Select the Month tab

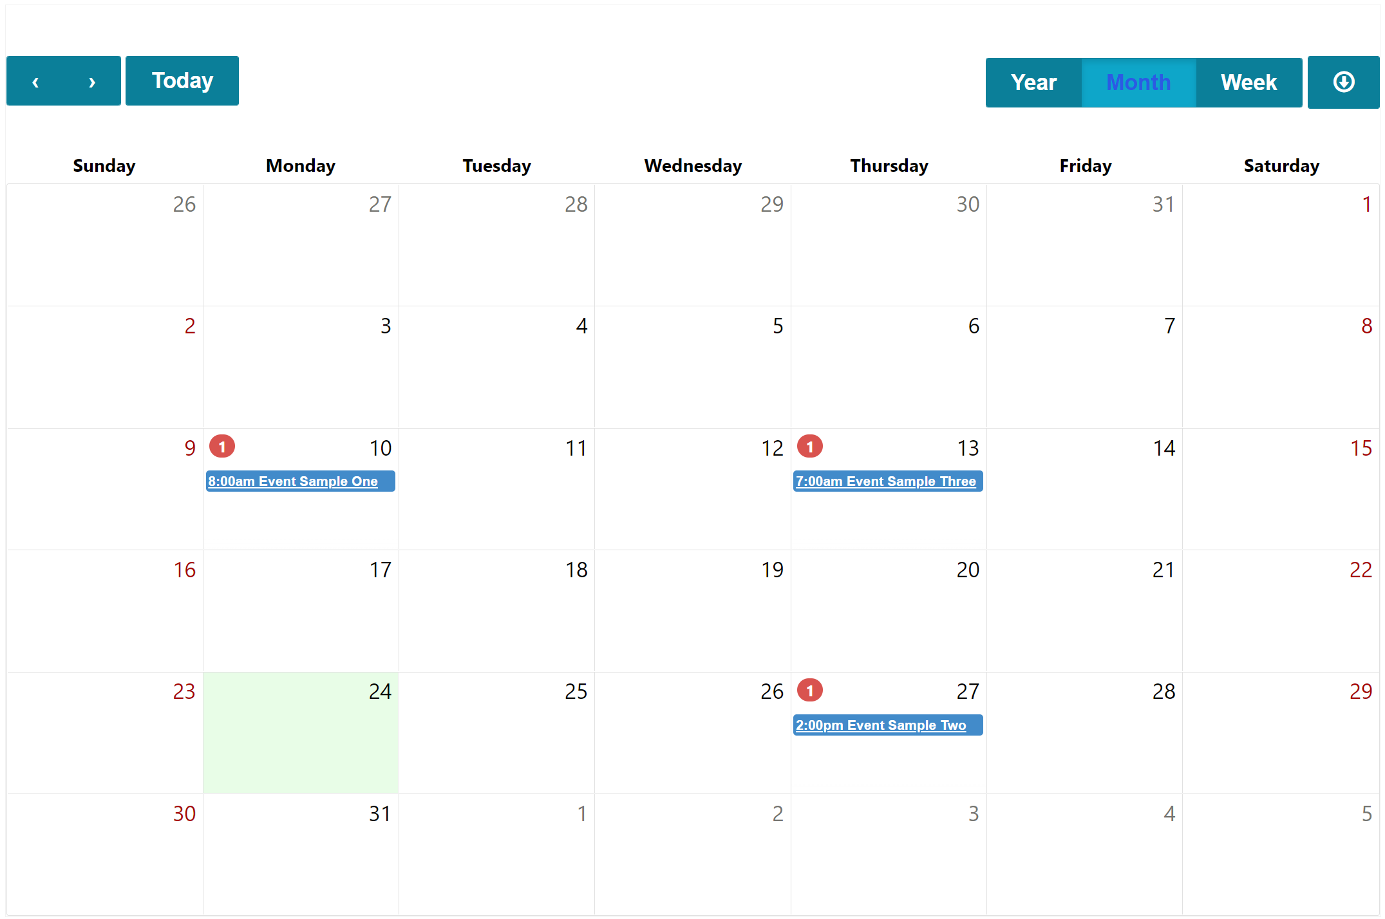(1138, 82)
